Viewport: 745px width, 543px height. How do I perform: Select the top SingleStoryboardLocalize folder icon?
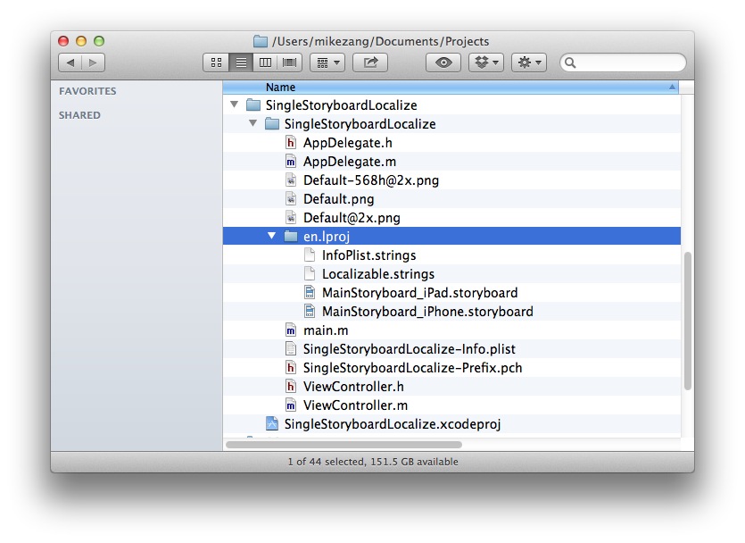click(x=253, y=104)
